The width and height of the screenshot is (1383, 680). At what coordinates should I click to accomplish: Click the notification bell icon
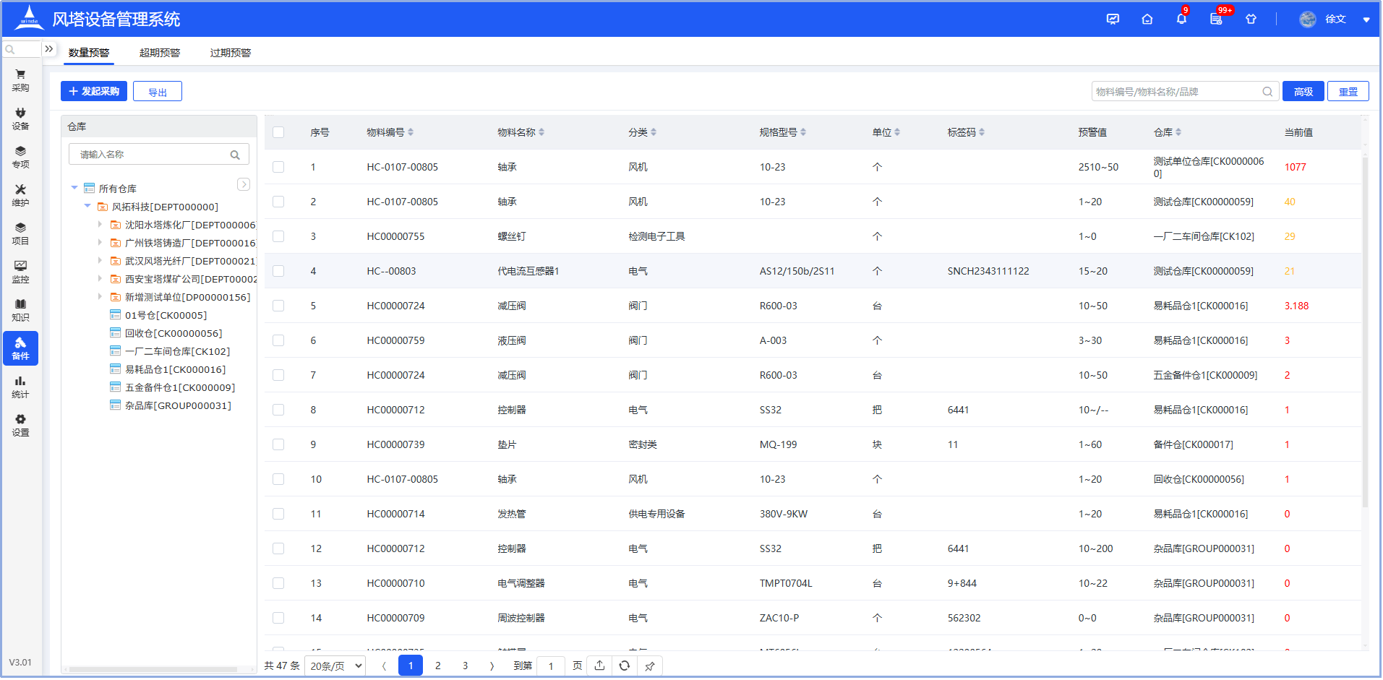tap(1181, 20)
